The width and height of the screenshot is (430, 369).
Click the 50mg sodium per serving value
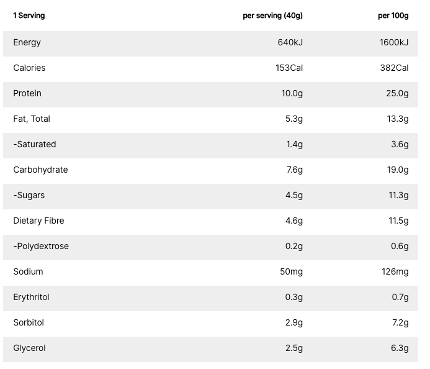[292, 271]
